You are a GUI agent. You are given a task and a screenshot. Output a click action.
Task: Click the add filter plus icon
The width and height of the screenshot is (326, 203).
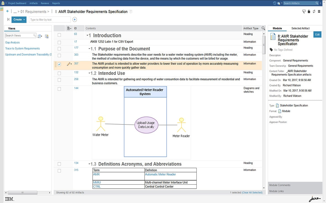(75, 20)
